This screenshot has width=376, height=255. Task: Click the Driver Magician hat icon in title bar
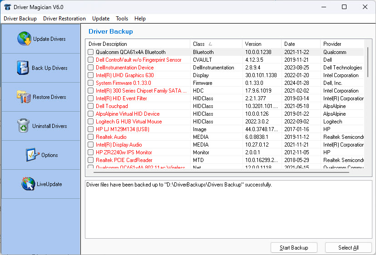point(7,7)
